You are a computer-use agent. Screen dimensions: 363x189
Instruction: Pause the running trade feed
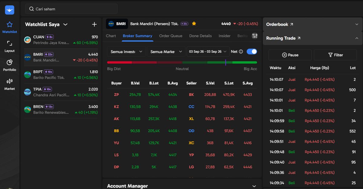click(x=290, y=55)
